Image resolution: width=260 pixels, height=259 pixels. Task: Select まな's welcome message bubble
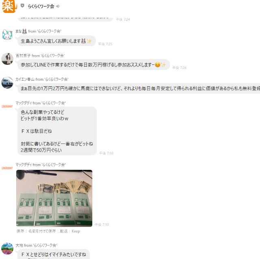pos(56,41)
